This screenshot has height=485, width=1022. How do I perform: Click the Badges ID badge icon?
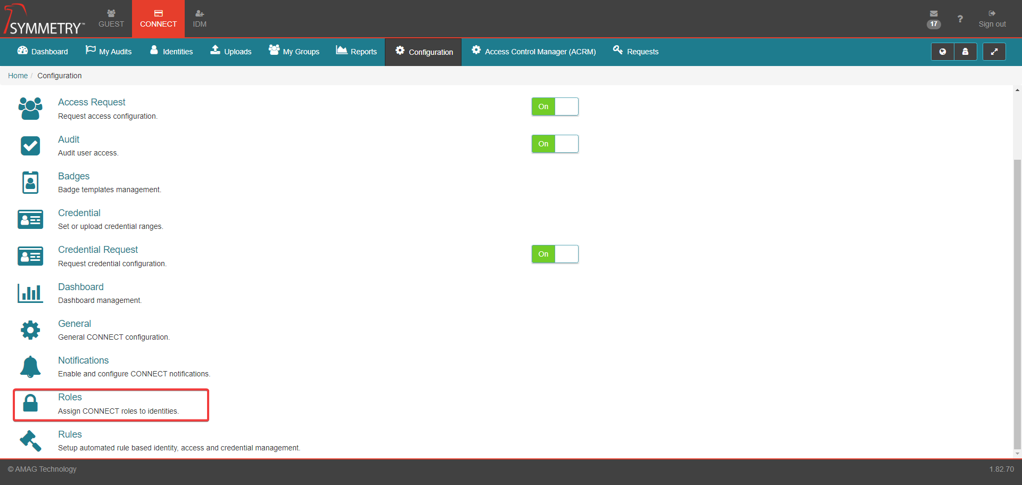pos(30,183)
